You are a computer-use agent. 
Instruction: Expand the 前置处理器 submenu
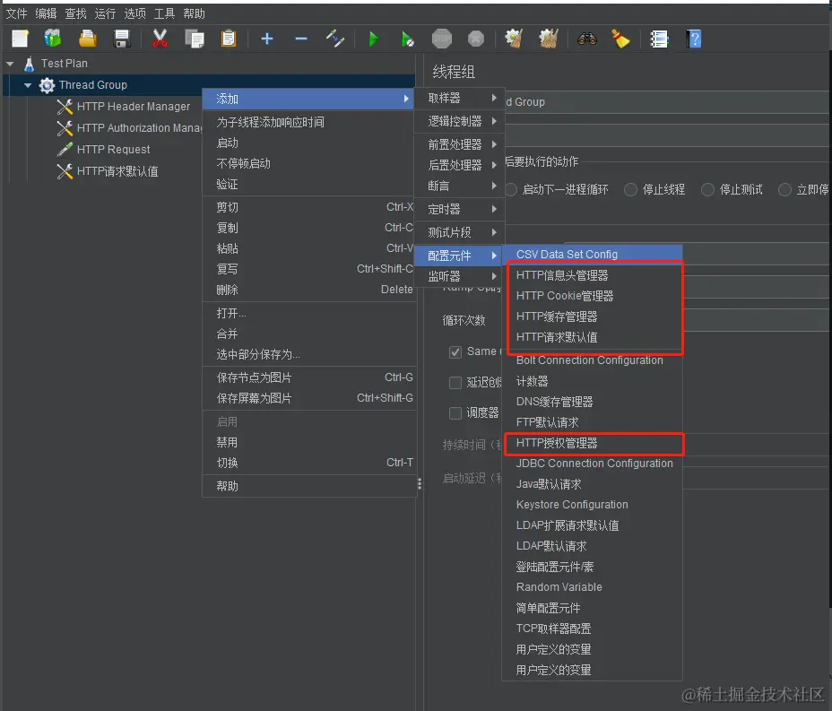tap(460, 144)
